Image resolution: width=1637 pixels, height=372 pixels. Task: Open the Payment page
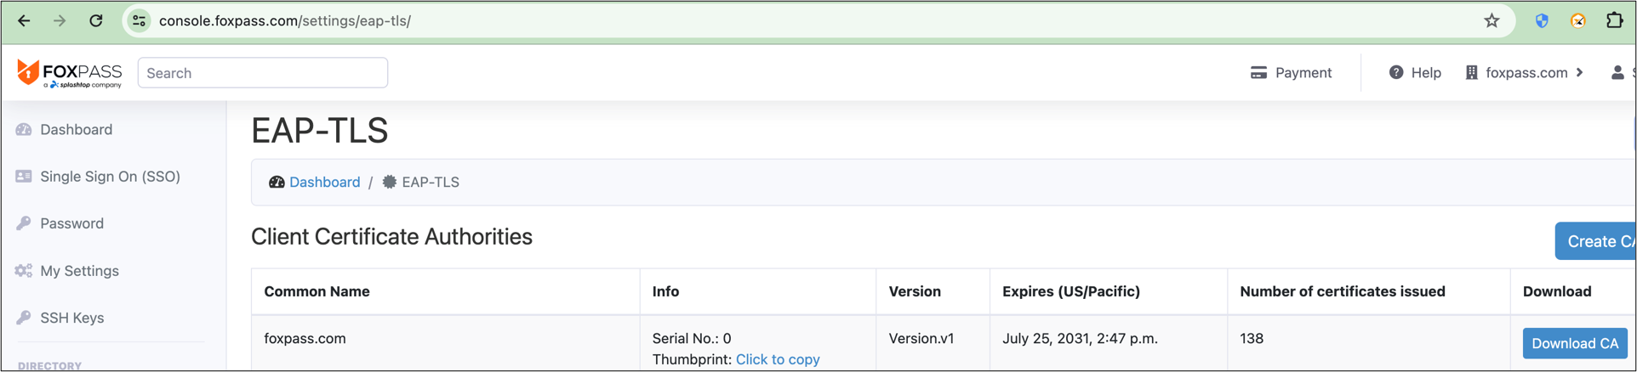point(1291,73)
